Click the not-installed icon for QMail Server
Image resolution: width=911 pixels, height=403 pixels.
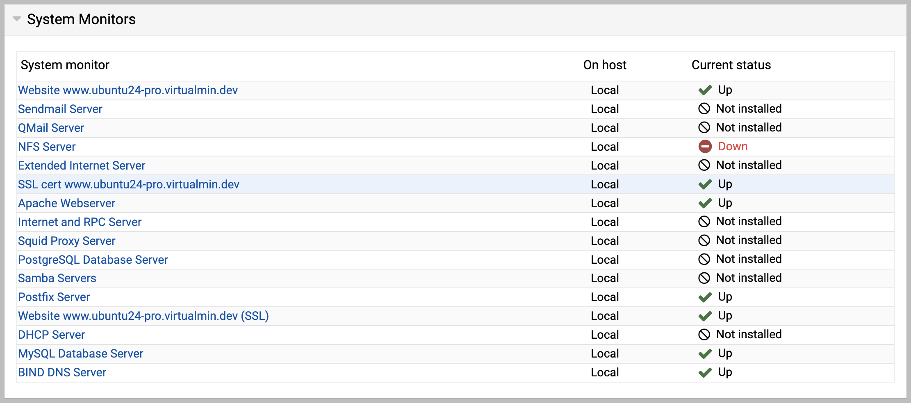coord(704,127)
